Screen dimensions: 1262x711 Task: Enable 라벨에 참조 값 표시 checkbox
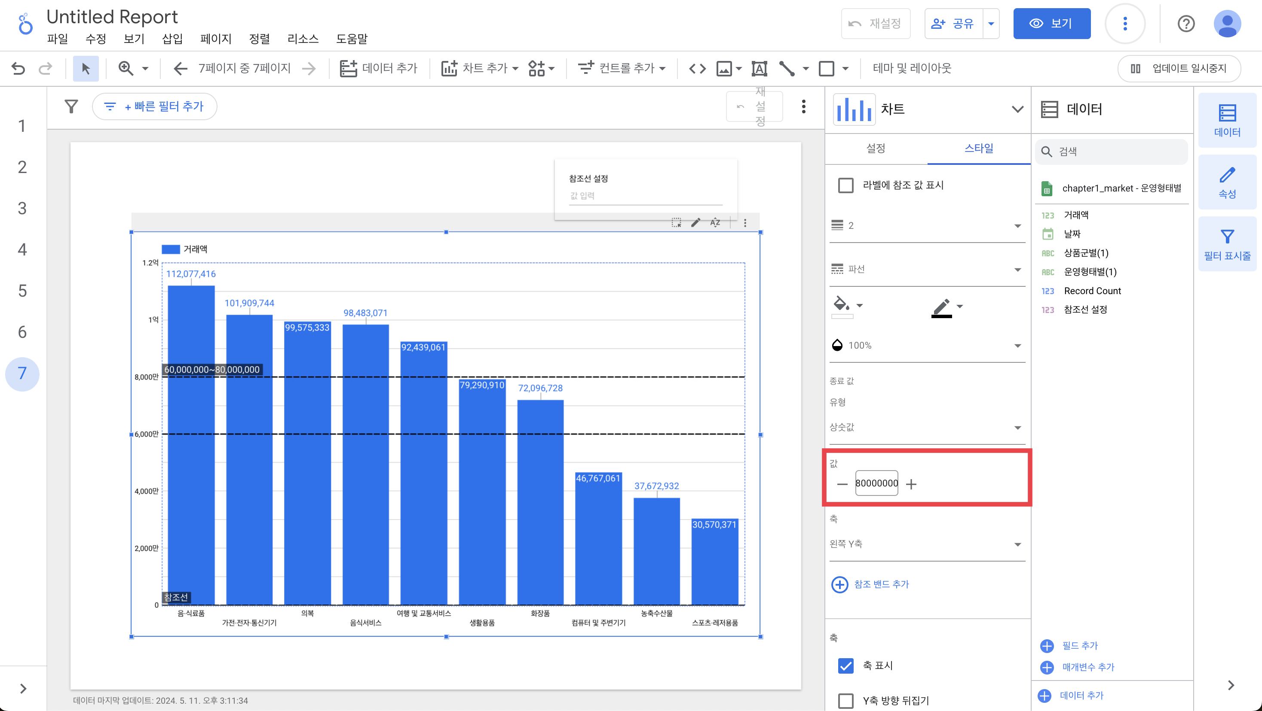(x=845, y=185)
